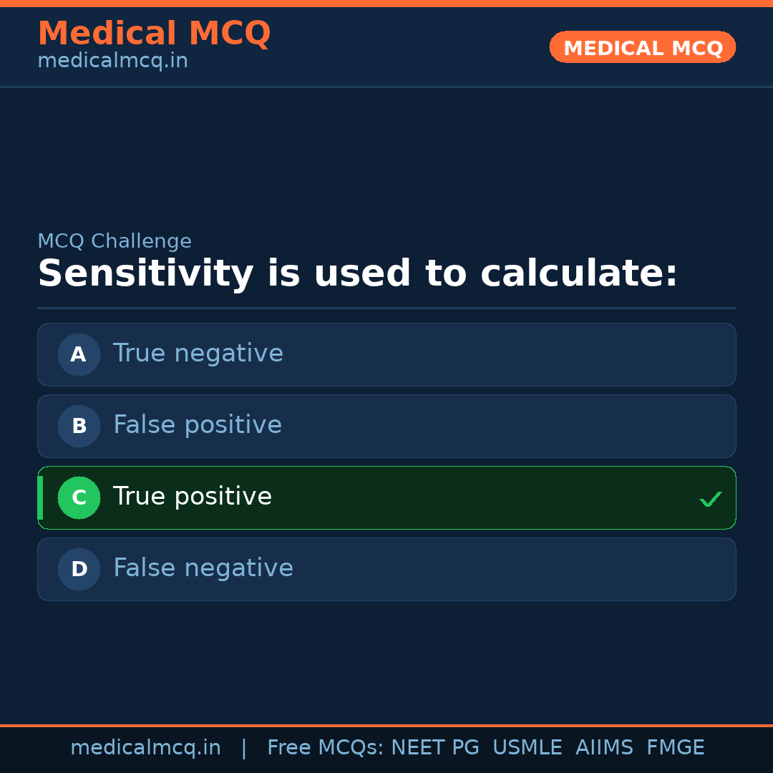
Task: Select "AIIMS" in the footer
Action: click(x=604, y=748)
